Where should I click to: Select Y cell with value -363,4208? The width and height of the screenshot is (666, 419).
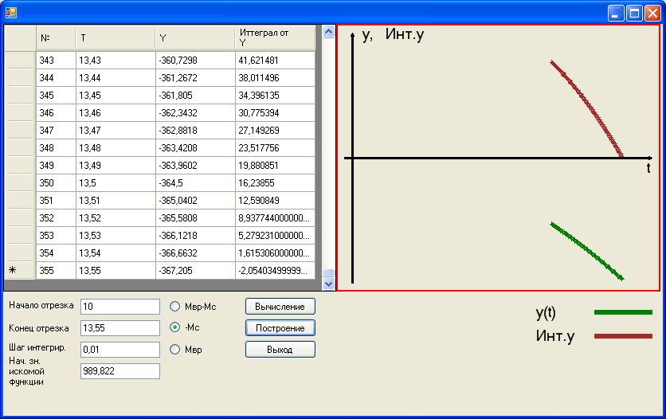pyautogui.click(x=195, y=147)
